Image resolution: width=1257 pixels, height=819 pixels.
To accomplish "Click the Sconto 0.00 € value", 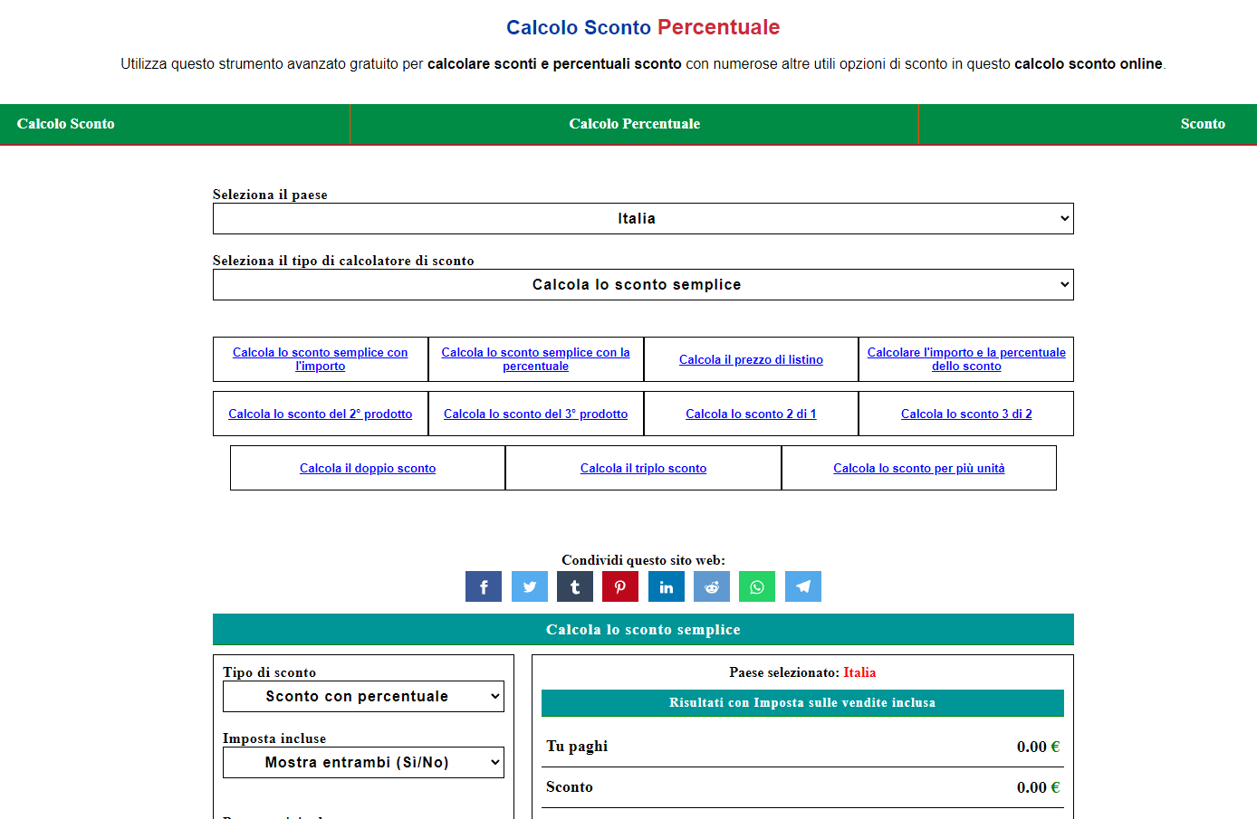I will 1038,787.
